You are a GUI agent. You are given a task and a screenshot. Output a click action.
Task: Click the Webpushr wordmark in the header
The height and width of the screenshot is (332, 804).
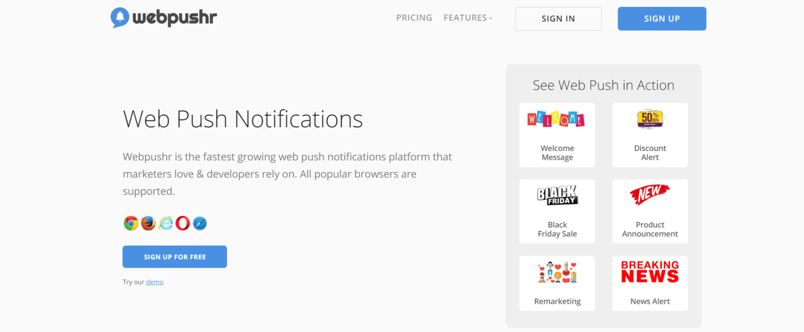coord(175,17)
